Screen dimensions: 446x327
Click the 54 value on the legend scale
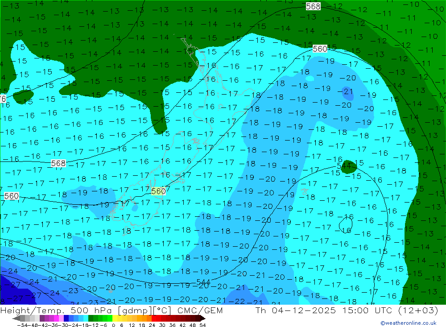(202, 325)
